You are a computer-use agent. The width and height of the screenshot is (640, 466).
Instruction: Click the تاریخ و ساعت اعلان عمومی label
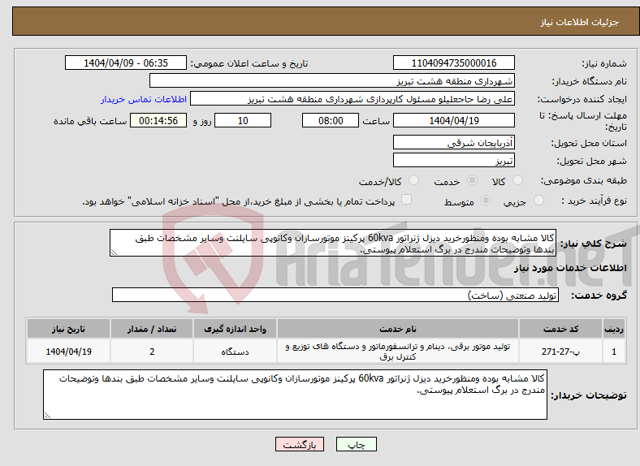point(249,63)
